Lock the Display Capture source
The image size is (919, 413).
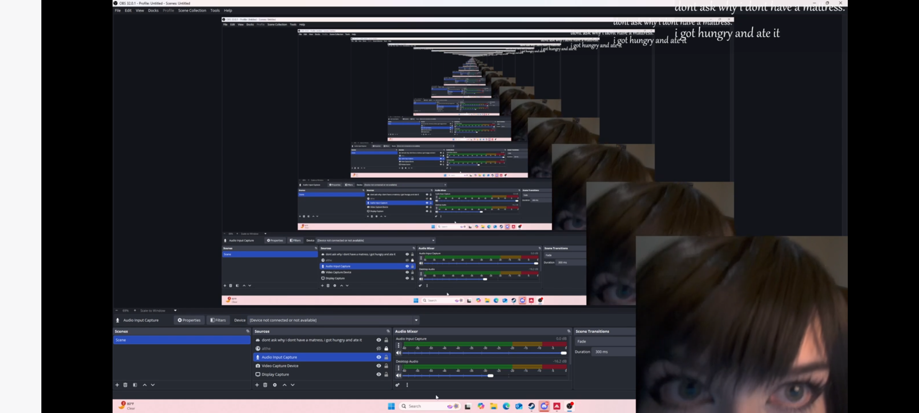[386, 375]
